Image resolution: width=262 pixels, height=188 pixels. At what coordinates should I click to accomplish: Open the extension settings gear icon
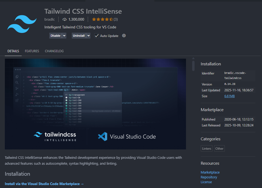pyautogui.click(x=124, y=36)
